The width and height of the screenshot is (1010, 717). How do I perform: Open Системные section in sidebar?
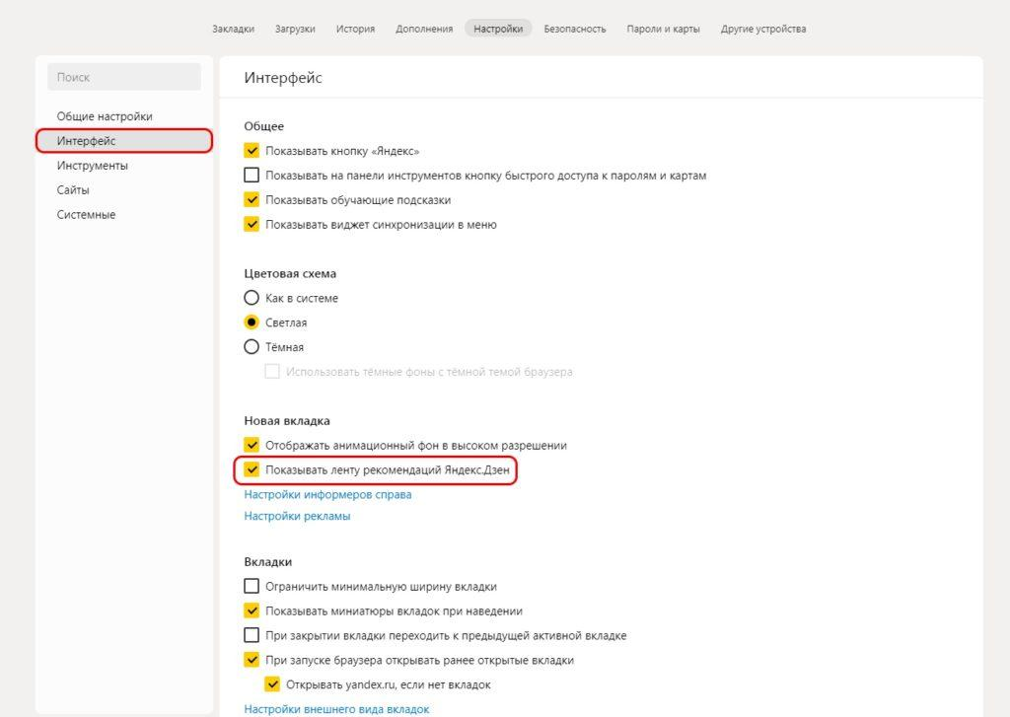click(87, 215)
